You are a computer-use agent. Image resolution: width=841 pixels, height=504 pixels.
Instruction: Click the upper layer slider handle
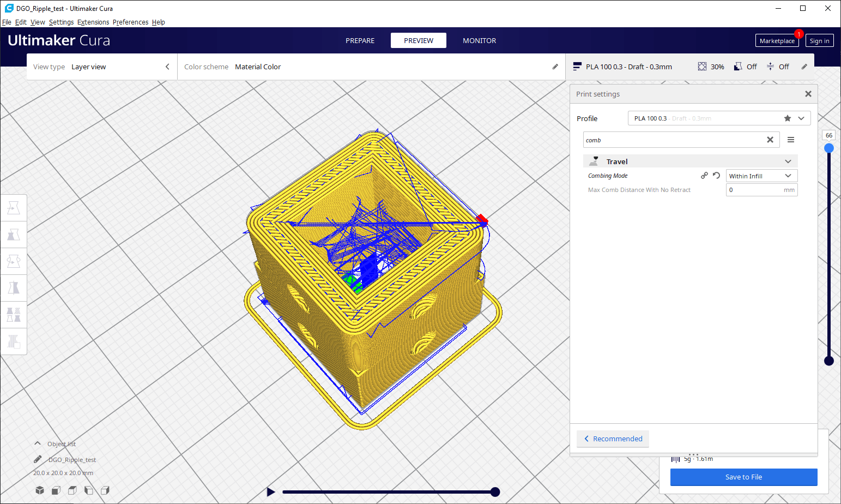point(829,148)
